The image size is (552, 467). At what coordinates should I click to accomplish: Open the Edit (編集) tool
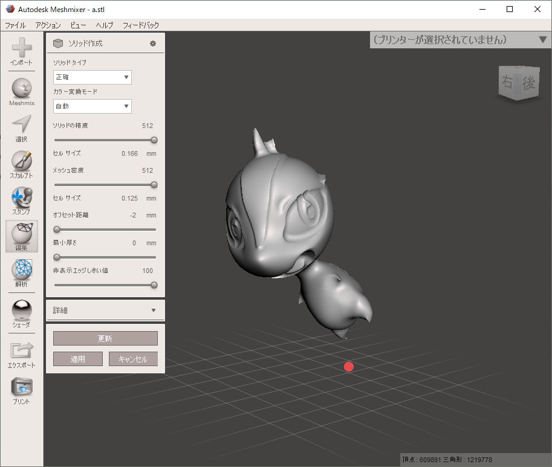[x=22, y=237]
